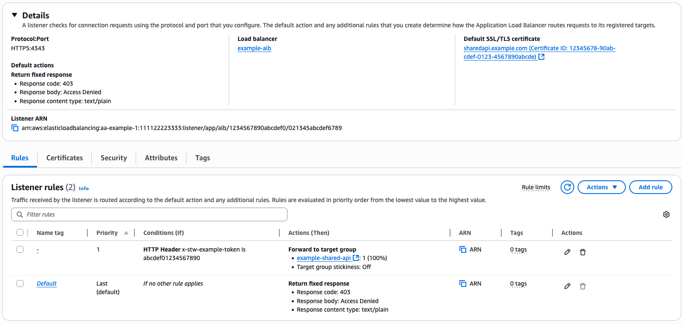Delete the priority 1 rule with trash icon
This screenshot has height=324, width=683.
point(583,252)
